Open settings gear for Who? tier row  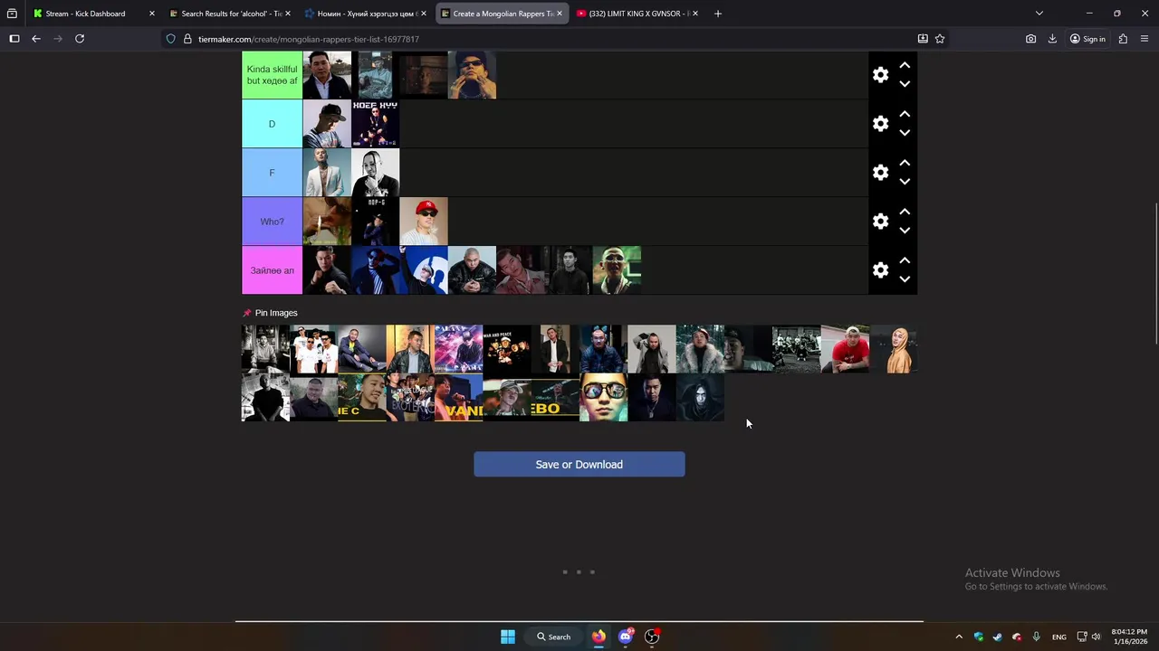pyautogui.click(x=880, y=222)
